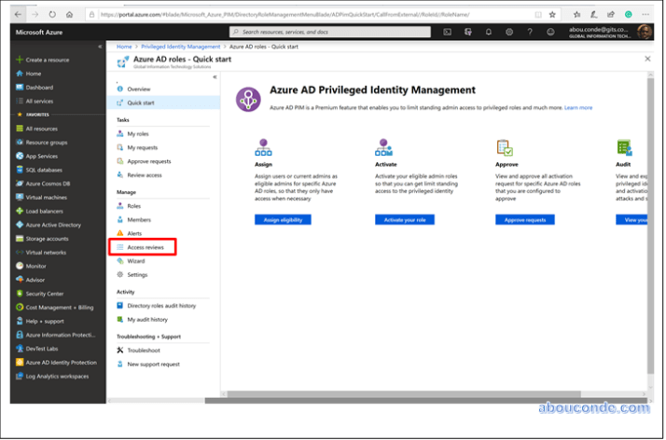
Task: Click the browser refresh icon
Action: tap(52, 15)
